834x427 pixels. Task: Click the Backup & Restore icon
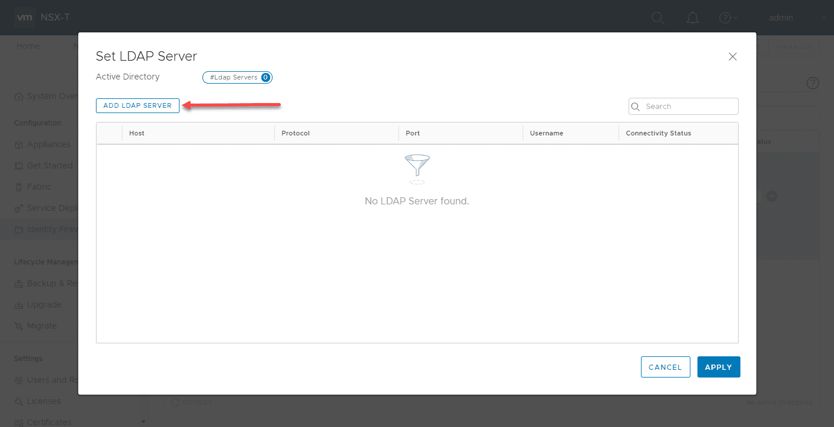(x=18, y=283)
